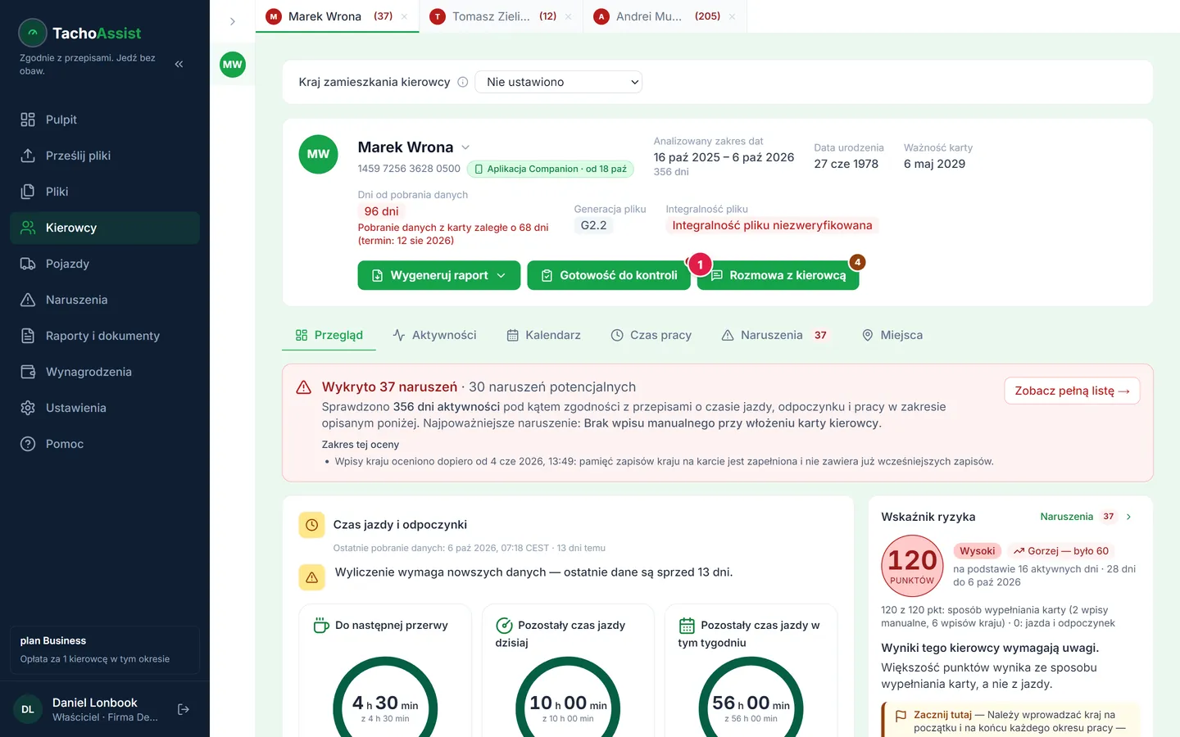Open the Wynagrodzenia wallet icon

(28, 372)
